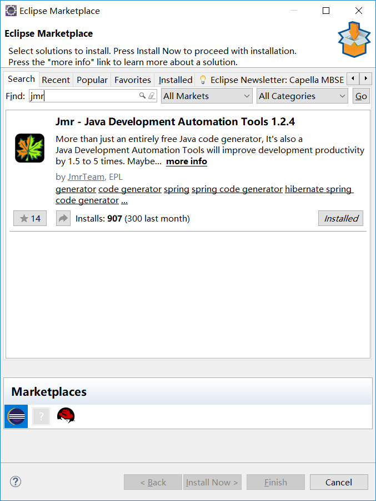This screenshot has height=501, width=376.
Task: Close the Eclipse Marketplace window
Action: (358, 11)
